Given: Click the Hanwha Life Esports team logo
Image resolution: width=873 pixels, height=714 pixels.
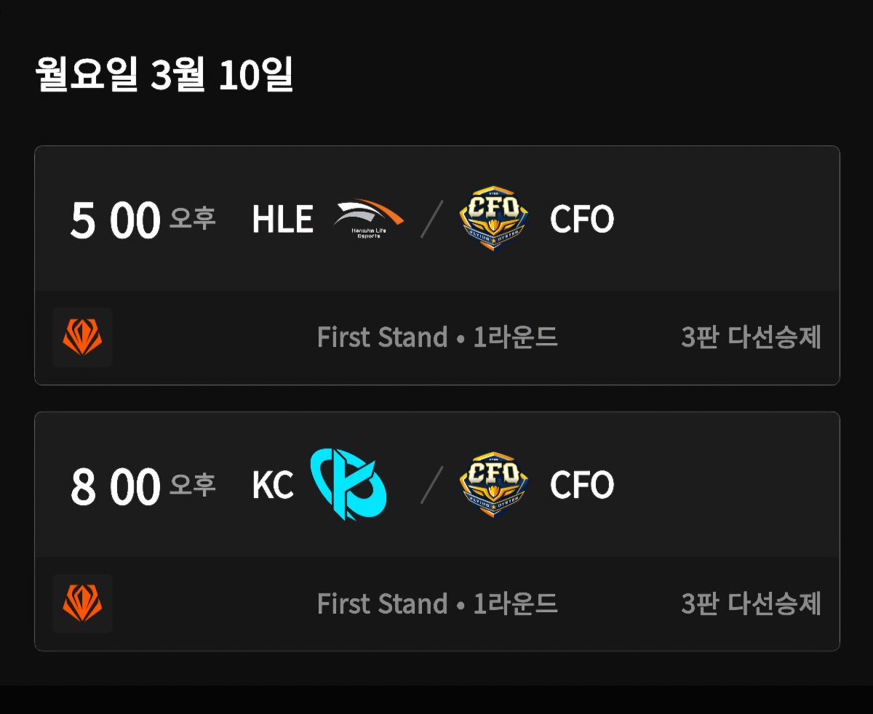Looking at the screenshot, I should click(368, 218).
